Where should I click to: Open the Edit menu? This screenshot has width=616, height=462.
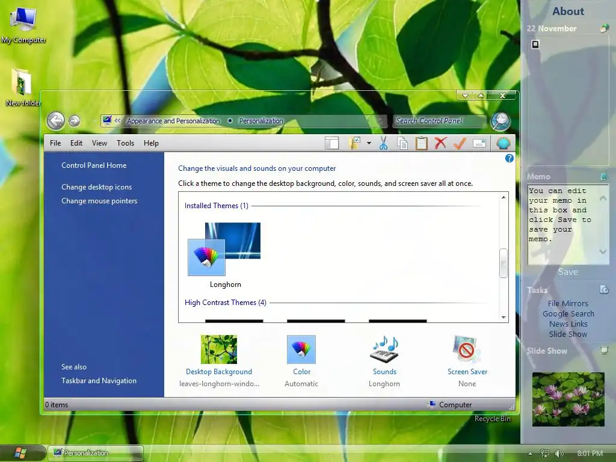point(76,143)
